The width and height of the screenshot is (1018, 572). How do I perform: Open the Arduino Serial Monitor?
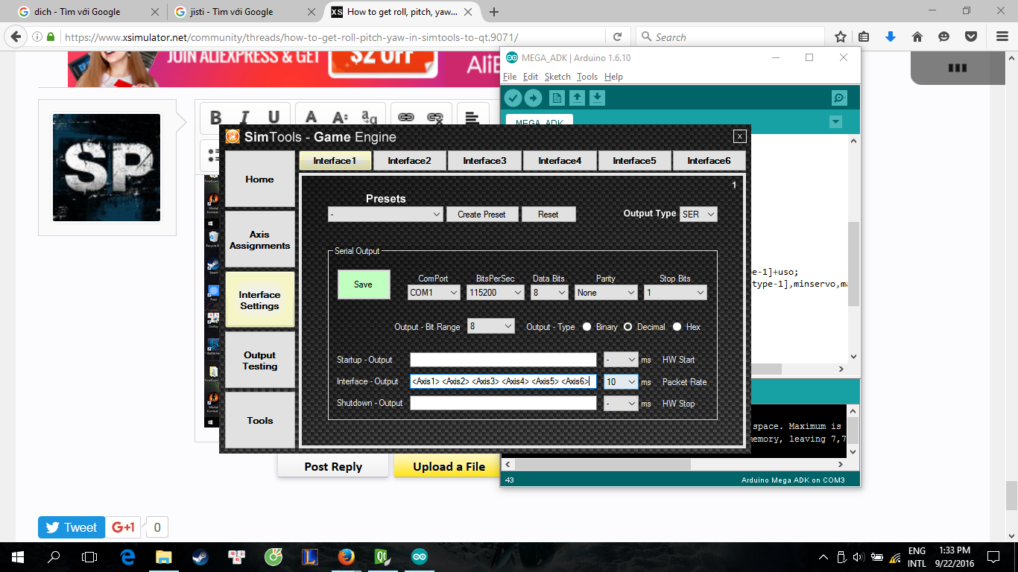tap(839, 98)
